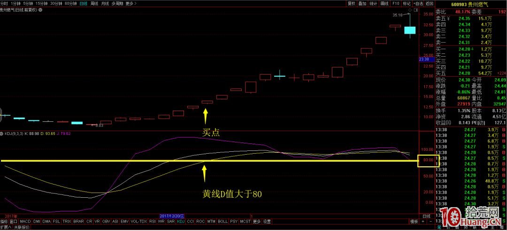
Task: Switch to the 日线 daily chart
Action: (84, 4)
